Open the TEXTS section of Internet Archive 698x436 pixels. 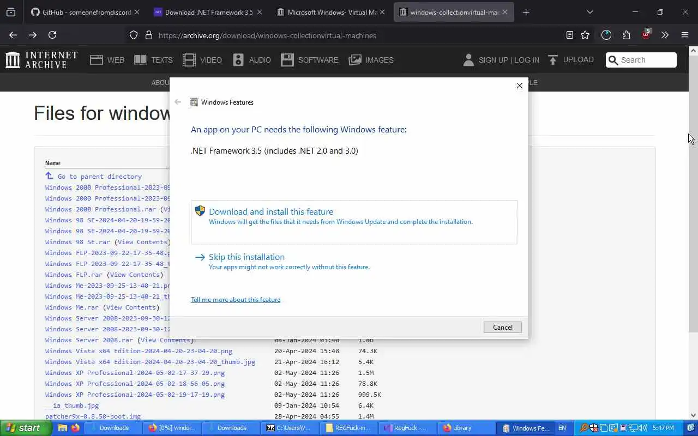(153, 60)
